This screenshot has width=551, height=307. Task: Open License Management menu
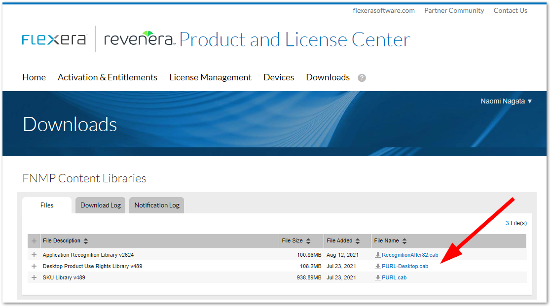[211, 77]
